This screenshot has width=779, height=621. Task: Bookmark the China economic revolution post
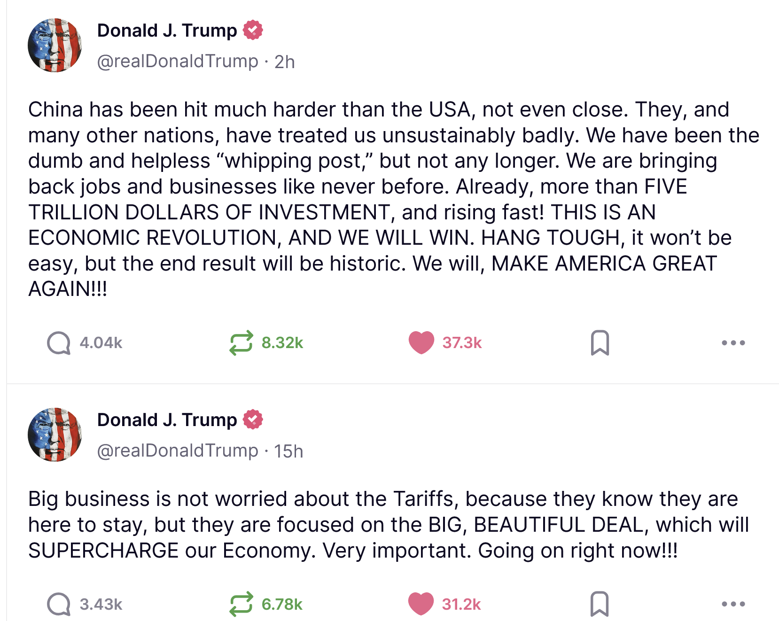tap(600, 343)
